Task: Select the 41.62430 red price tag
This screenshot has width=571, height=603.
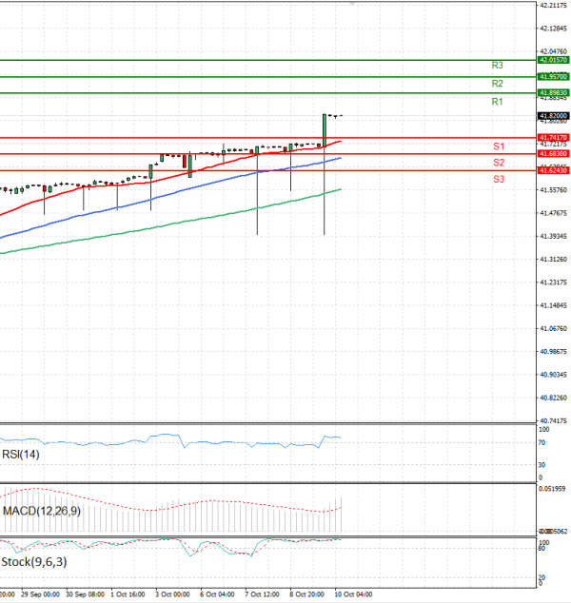Action: [x=553, y=170]
